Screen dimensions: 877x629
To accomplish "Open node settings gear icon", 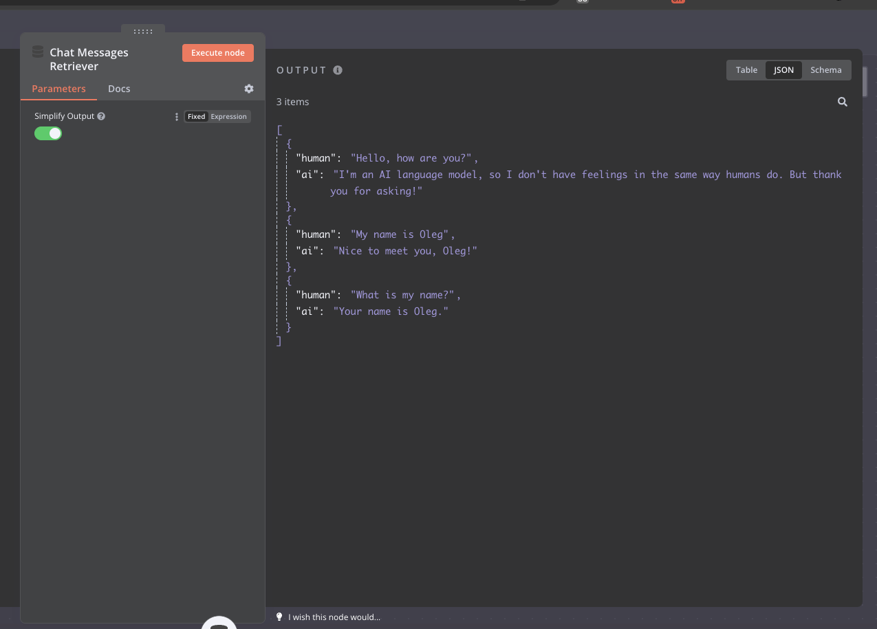I will click(x=249, y=89).
